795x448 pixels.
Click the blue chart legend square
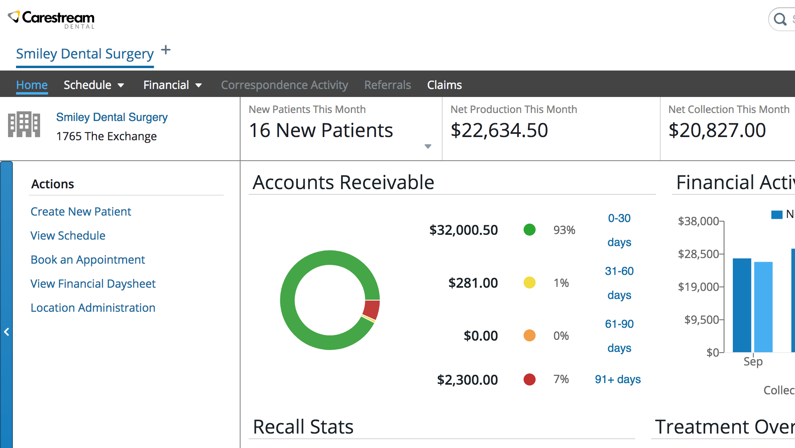[x=777, y=215]
